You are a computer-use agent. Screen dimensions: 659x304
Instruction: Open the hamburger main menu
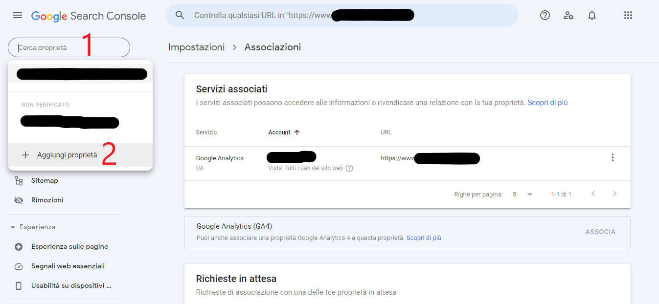pyautogui.click(x=18, y=16)
